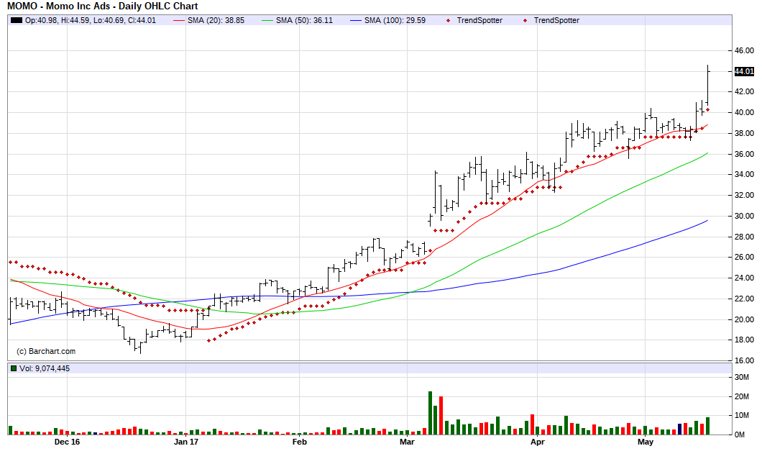This screenshot has width=762, height=464.
Task: Click the last green volume bar in May
Action: tap(707, 426)
